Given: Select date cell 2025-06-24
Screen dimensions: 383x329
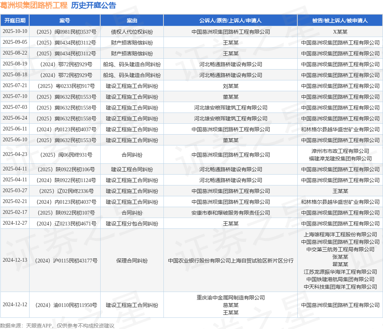Looking at the screenshot, I should 15,118.
